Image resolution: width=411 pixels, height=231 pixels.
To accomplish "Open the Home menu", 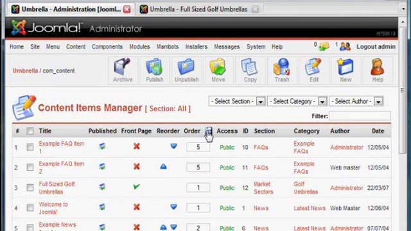I will tap(17, 47).
